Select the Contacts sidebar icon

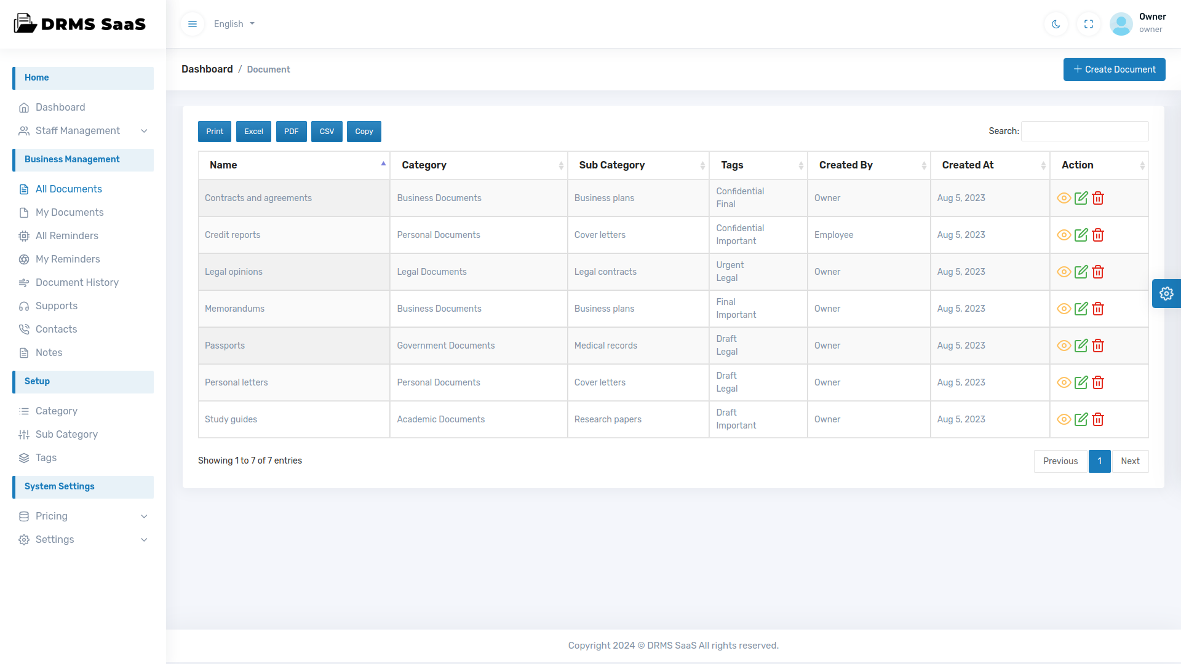pyautogui.click(x=24, y=329)
